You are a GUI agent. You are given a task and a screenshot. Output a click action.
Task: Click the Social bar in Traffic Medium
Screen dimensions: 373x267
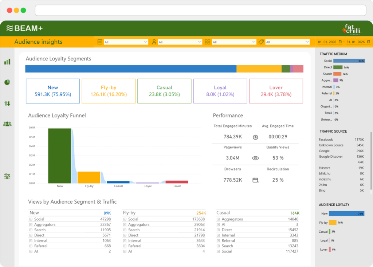pyautogui.click(x=349, y=61)
